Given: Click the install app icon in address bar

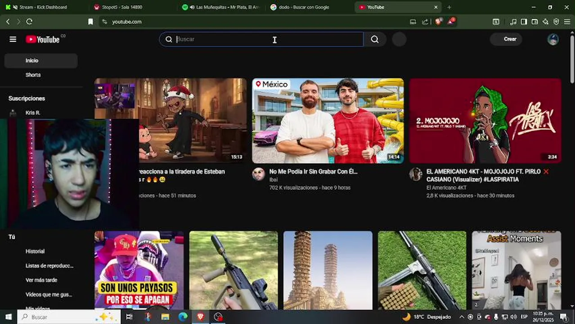Looking at the screenshot, I should point(413,22).
